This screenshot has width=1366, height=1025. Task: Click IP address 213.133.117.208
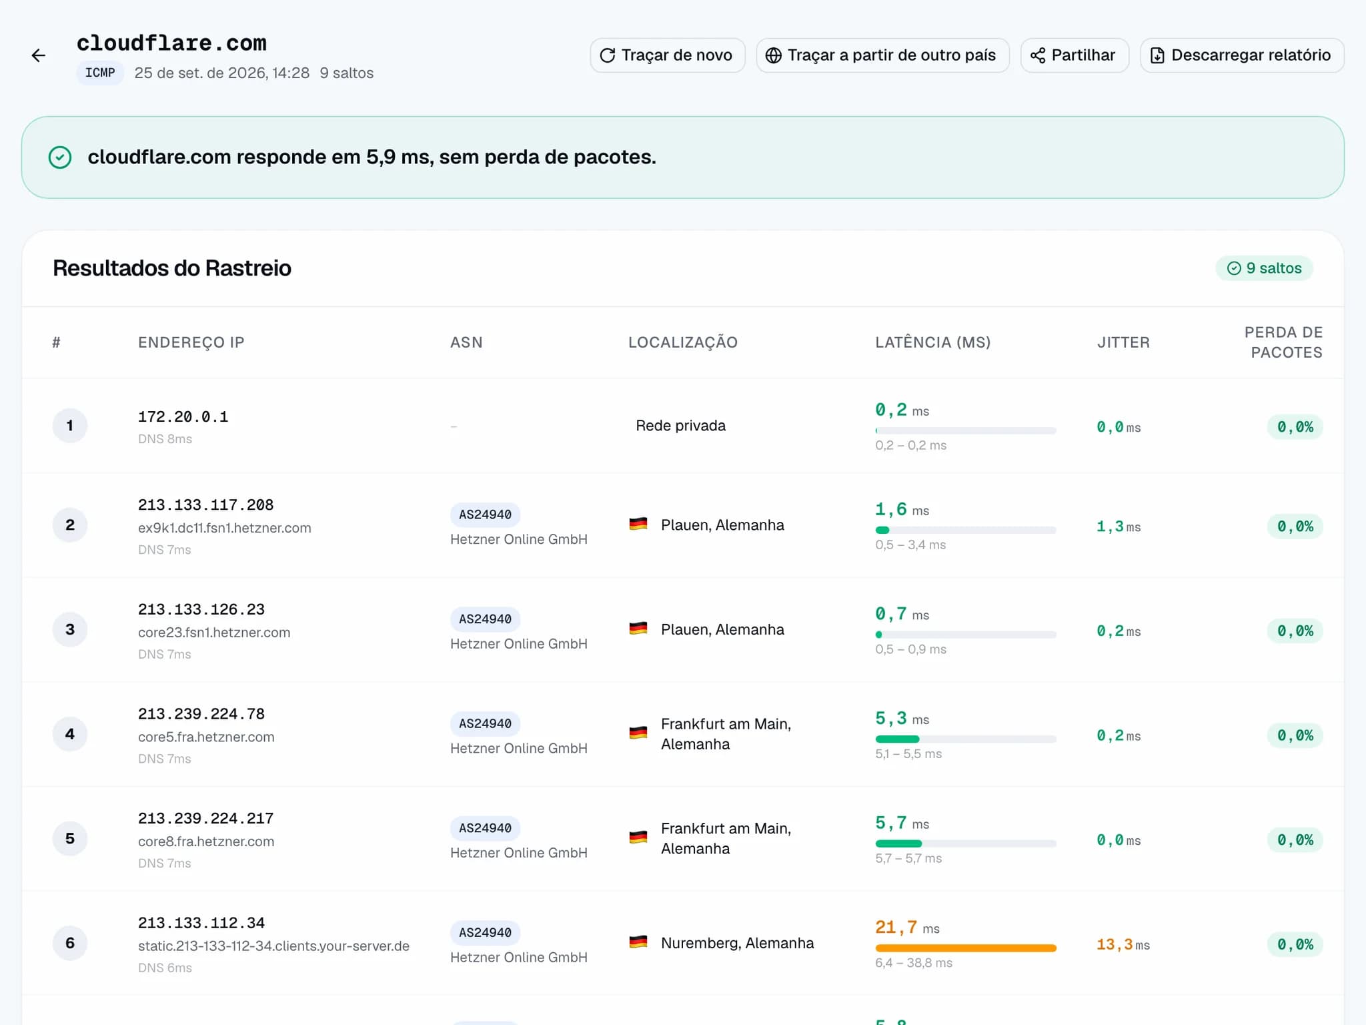pyautogui.click(x=205, y=505)
